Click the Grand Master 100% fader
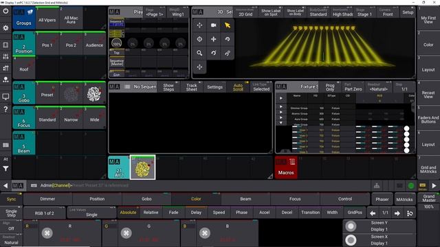 [x=428, y=207]
